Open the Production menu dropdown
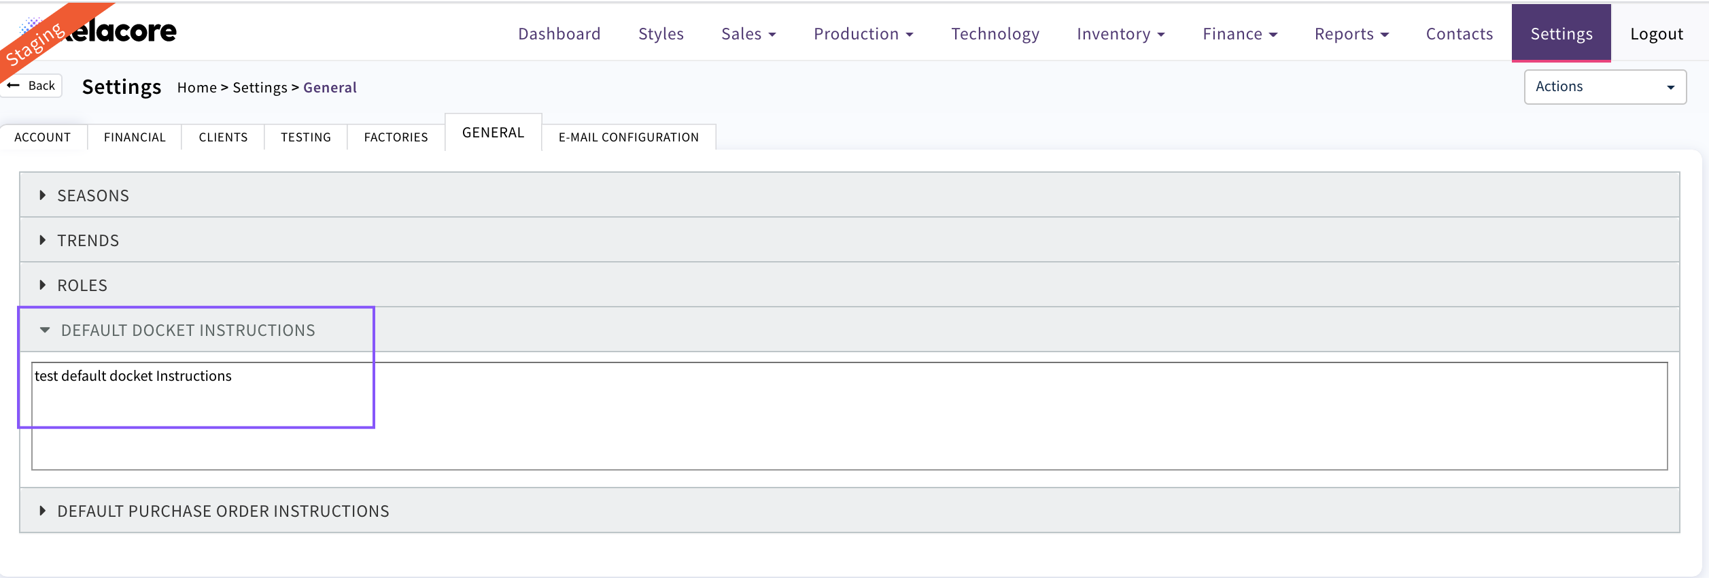 pyautogui.click(x=863, y=34)
